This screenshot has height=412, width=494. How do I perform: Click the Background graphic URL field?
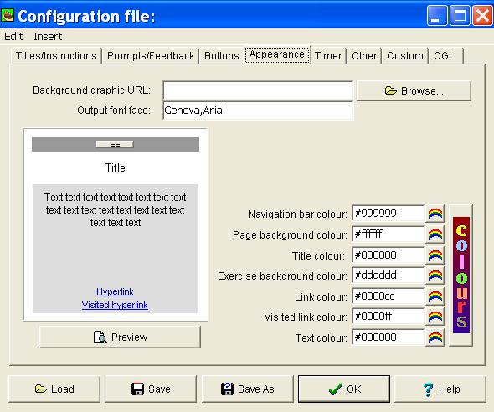tap(258, 90)
